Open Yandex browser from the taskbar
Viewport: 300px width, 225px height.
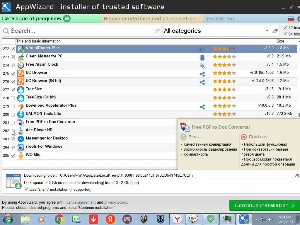(x=177, y=219)
